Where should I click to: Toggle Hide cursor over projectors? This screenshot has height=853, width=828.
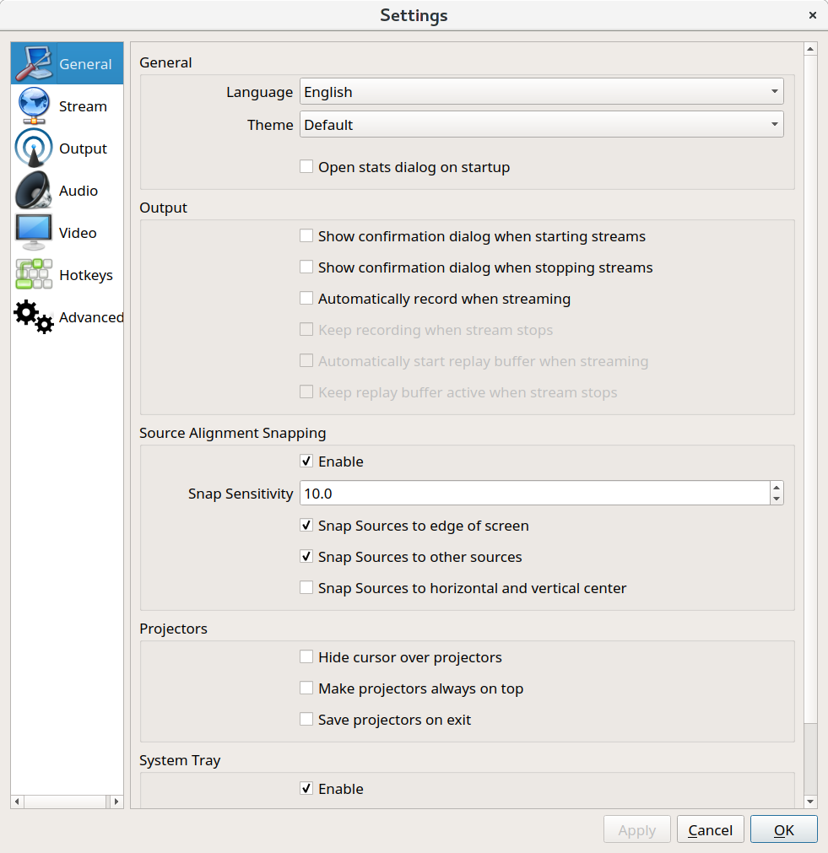(x=306, y=657)
